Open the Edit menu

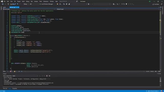tap(8, 2)
